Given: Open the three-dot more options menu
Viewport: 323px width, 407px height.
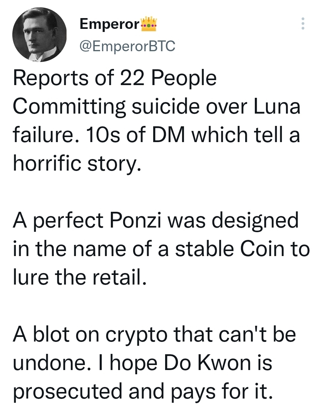Looking at the screenshot, I should (x=303, y=23).
